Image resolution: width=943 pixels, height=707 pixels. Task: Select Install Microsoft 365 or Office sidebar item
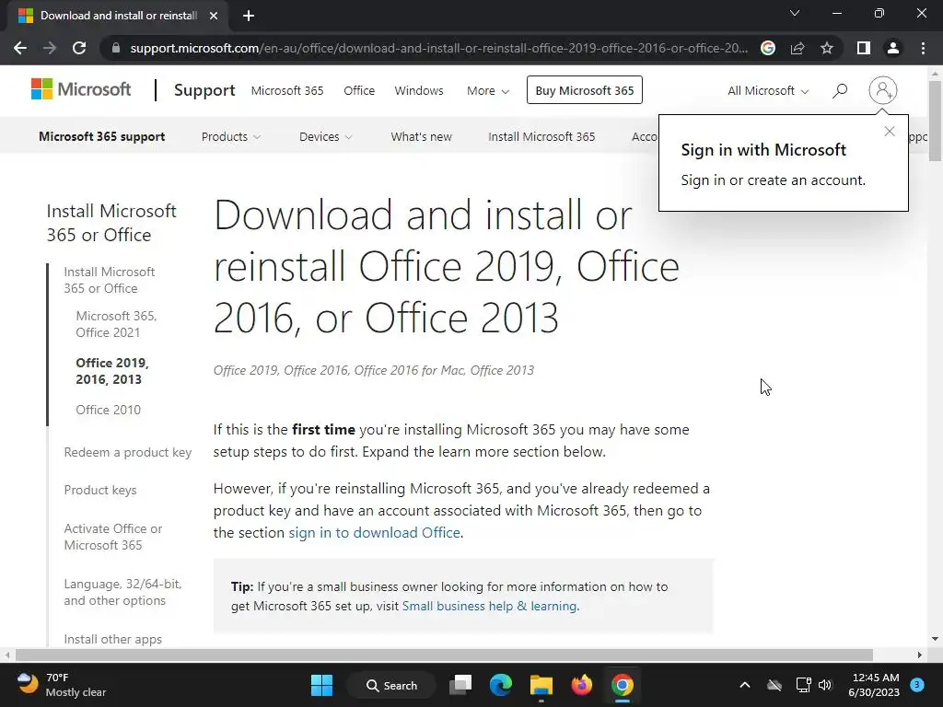[x=110, y=280]
